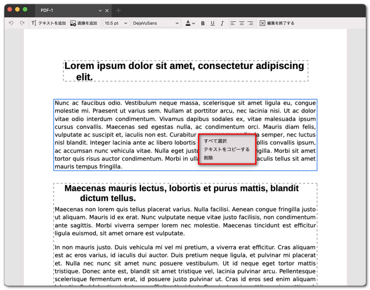Image resolution: width=370 pixels, height=290 pixels.
Task: Click the In non mauris justo paragraph
Action: tap(185, 265)
